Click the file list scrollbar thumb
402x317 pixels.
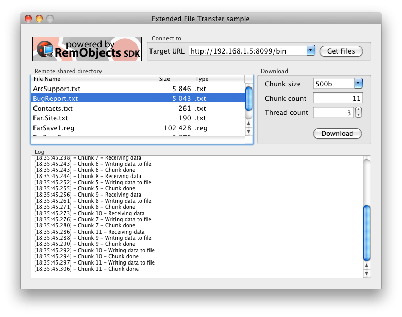point(248,99)
